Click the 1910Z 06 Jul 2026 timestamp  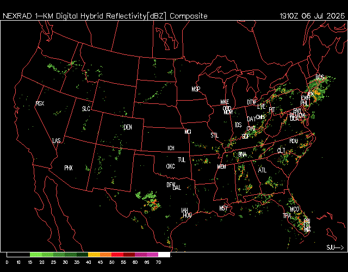(312, 16)
